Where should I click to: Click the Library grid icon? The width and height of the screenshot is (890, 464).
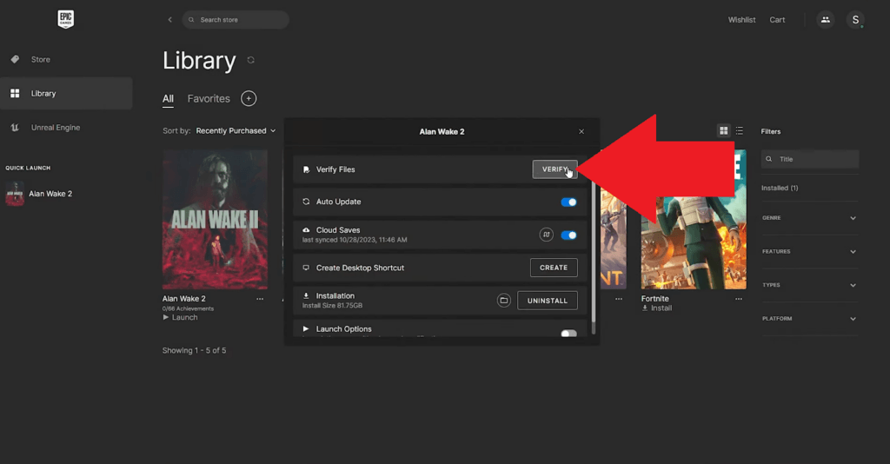(15, 94)
